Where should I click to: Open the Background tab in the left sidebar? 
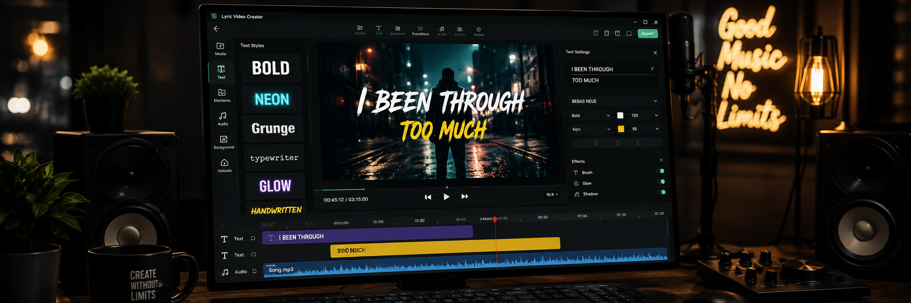pyautogui.click(x=224, y=142)
